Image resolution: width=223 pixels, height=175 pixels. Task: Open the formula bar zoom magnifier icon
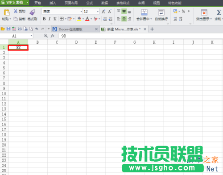45,36
